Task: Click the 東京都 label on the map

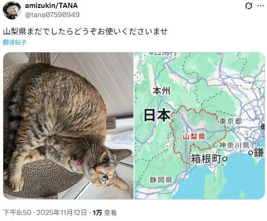Action: [x=230, y=121]
